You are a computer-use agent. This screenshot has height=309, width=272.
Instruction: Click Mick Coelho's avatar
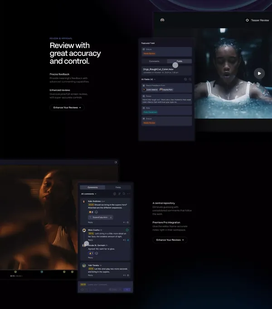(84, 230)
